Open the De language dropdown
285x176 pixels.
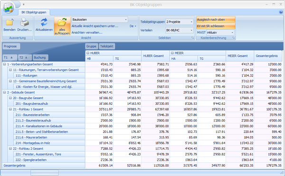(x=133, y=26)
